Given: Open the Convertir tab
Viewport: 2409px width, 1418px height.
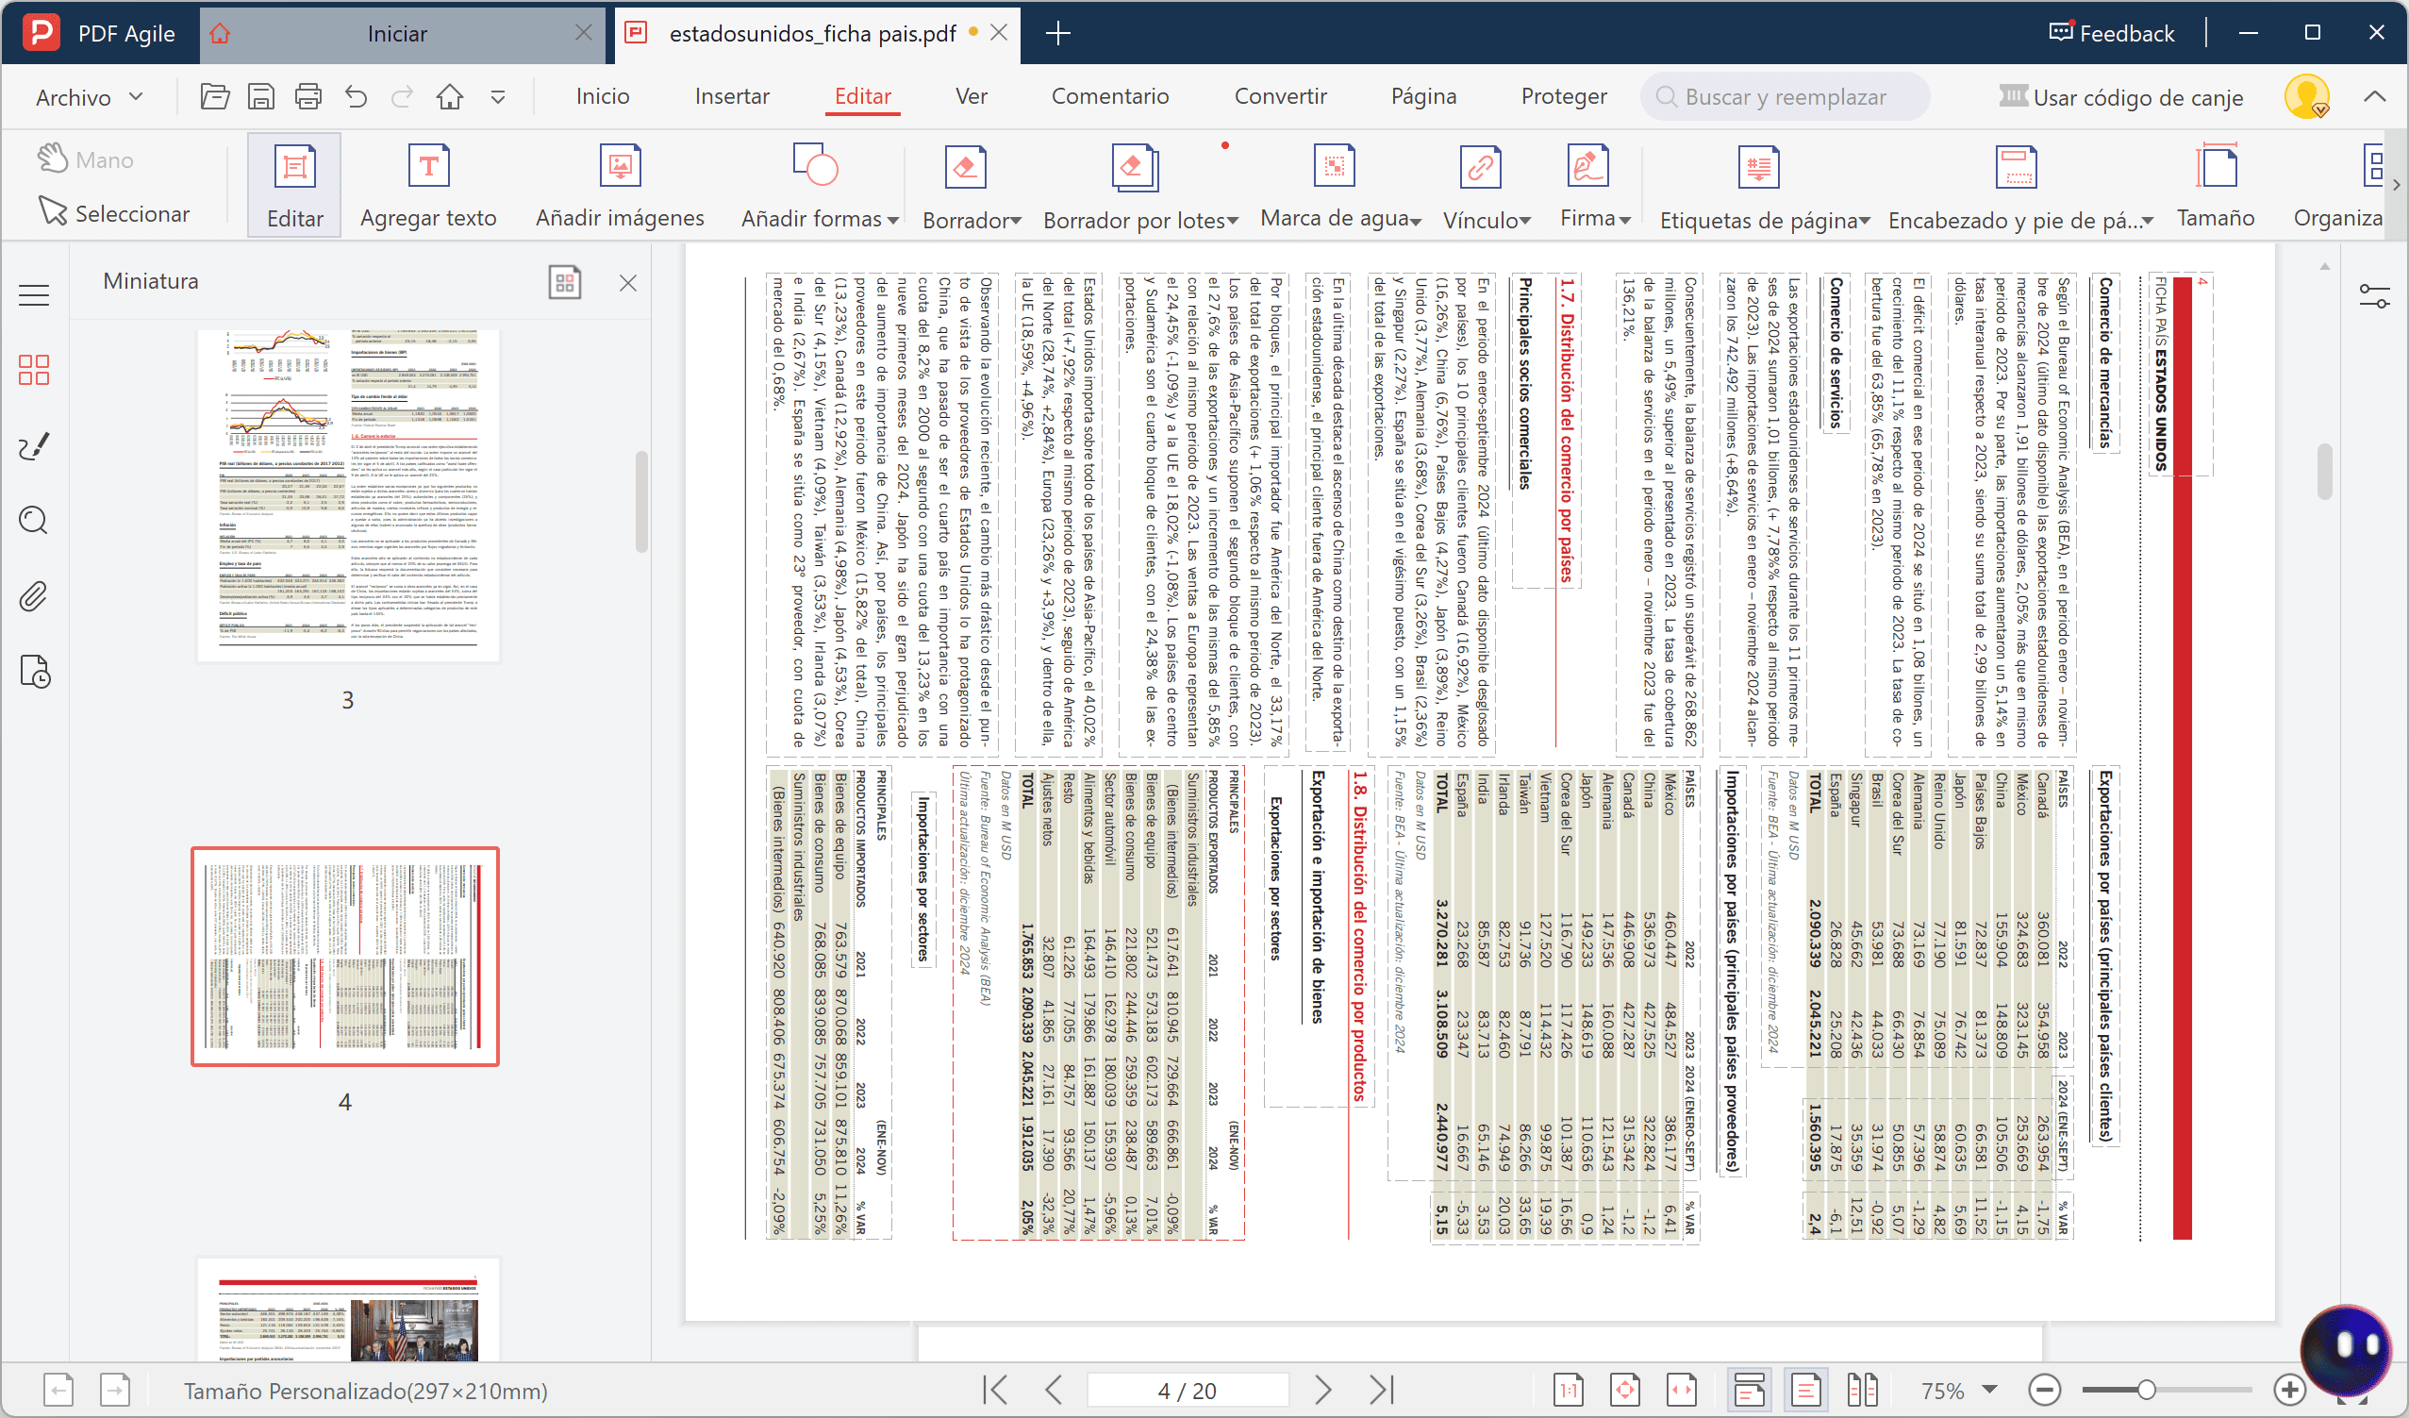Looking at the screenshot, I should pyautogui.click(x=1280, y=96).
